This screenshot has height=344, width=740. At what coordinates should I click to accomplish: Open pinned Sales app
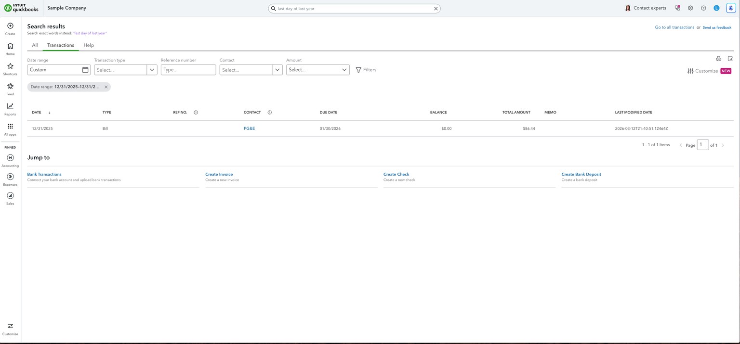click(x=10, y=198)
